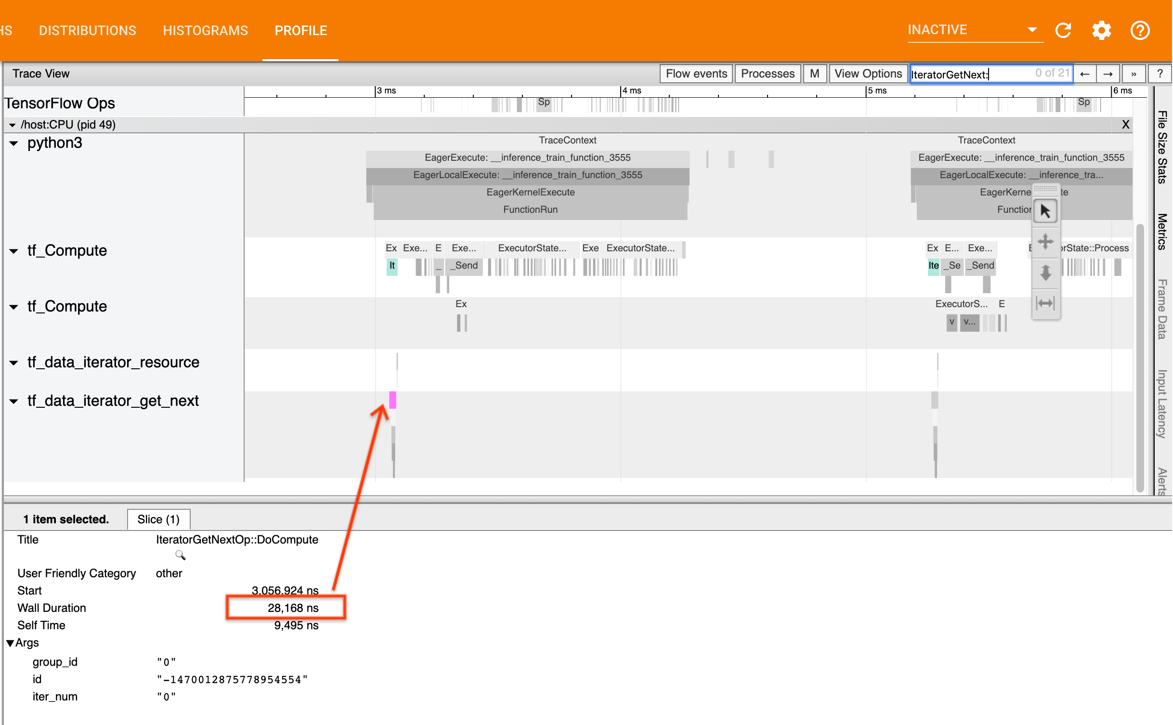Select the timing measurement tool
This screenshot has width=1173, height=725.
point(1046,303)
